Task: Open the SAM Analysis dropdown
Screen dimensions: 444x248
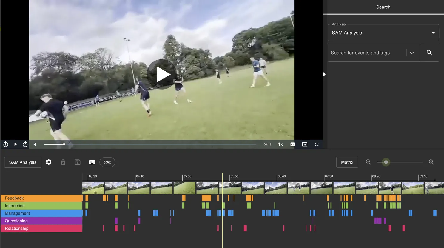Action: click(x=383, y=33)
